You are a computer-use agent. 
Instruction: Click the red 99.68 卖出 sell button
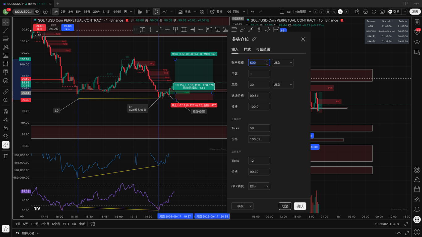[40, 27]
